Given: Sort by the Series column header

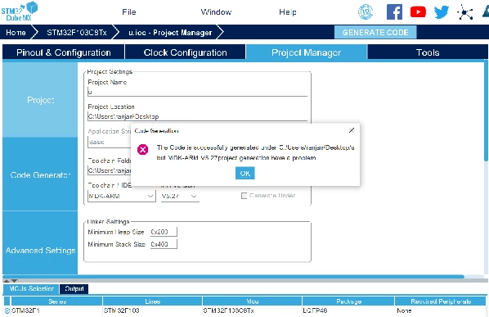Looking at the screenshot, I should (56, 301).
